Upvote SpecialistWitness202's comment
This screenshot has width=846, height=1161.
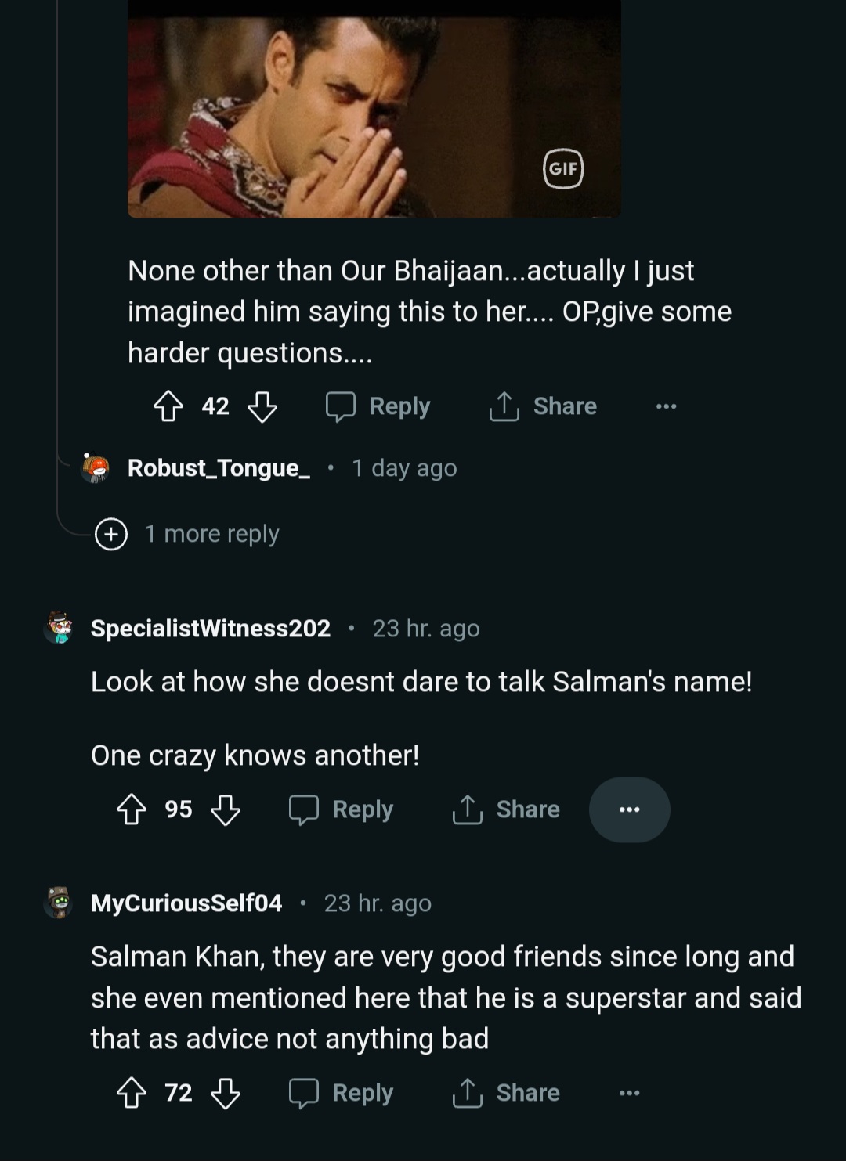pyautogui.click(x=131, y=809)
